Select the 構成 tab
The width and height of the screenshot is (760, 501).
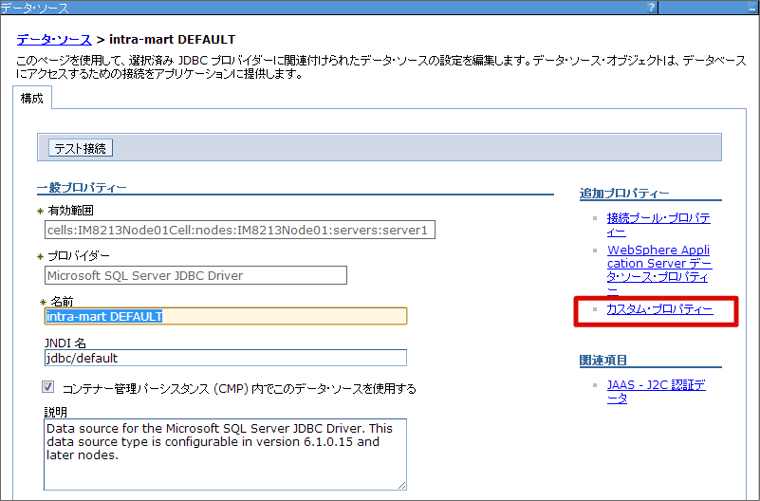[x=32, y=99]
